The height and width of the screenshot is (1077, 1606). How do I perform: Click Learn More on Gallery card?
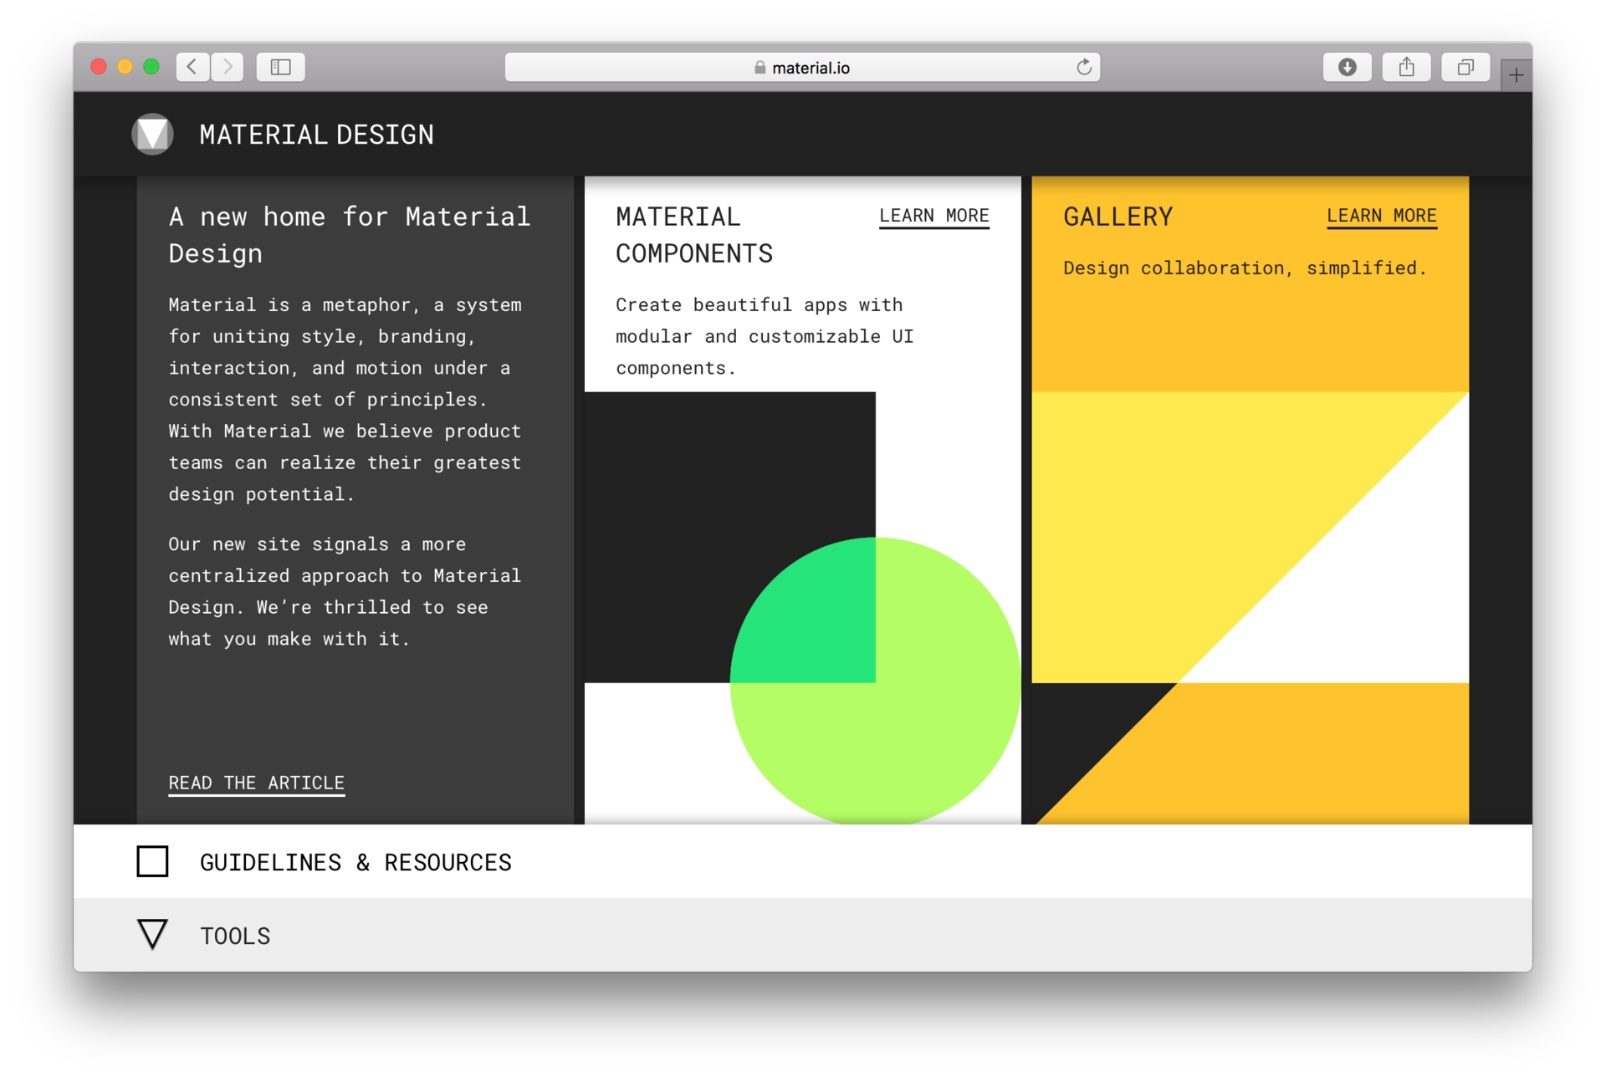pyautogui.click(x=1381, y=216)
